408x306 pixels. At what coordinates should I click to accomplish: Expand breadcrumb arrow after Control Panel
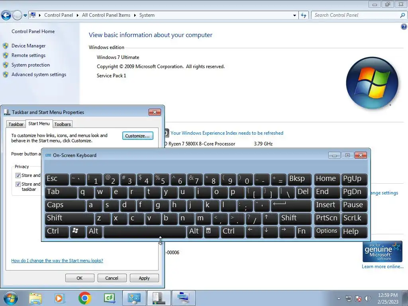coord(78,16)
